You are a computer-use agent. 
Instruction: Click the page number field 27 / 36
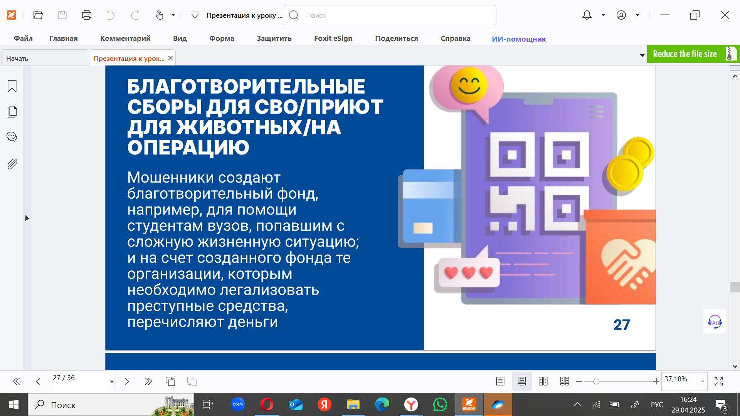coord(79,381)
